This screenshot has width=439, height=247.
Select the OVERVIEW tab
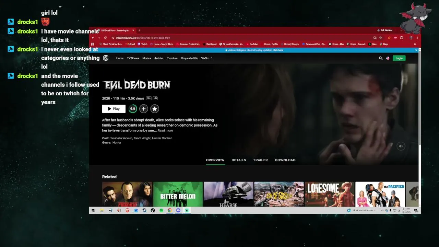[x=215, y=160]
